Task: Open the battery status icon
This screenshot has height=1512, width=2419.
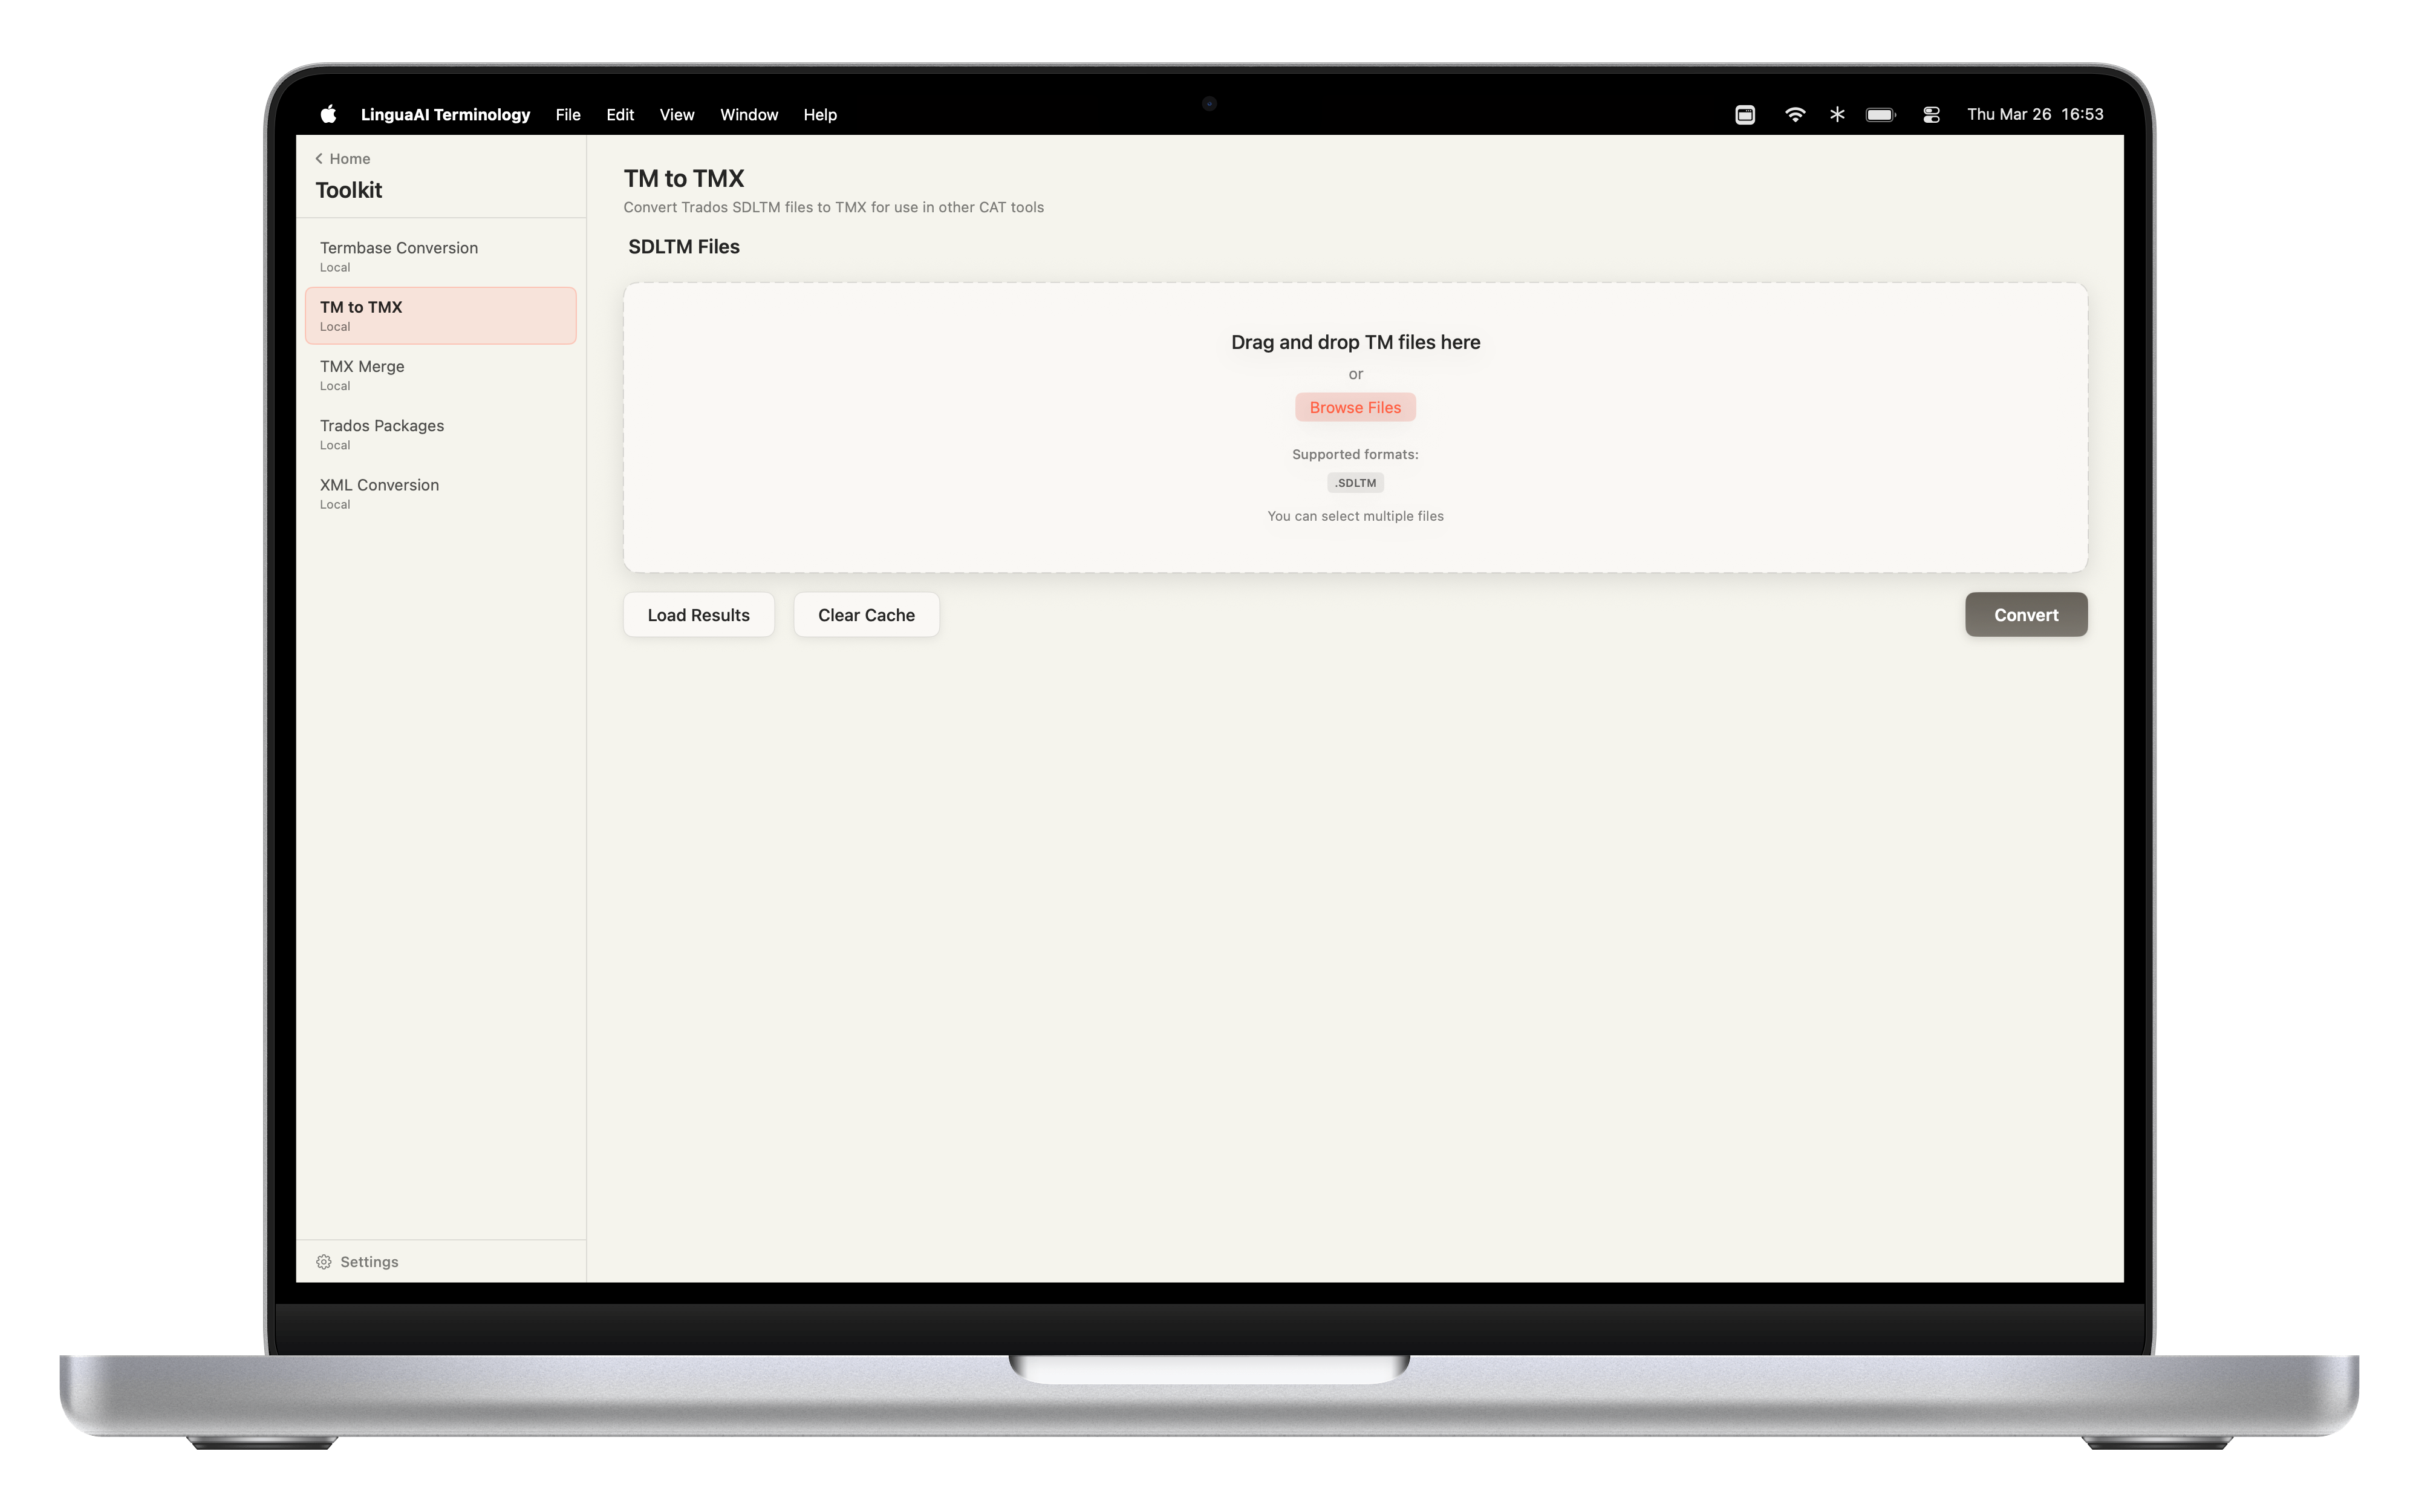Action: click(x=1880, y=114)
